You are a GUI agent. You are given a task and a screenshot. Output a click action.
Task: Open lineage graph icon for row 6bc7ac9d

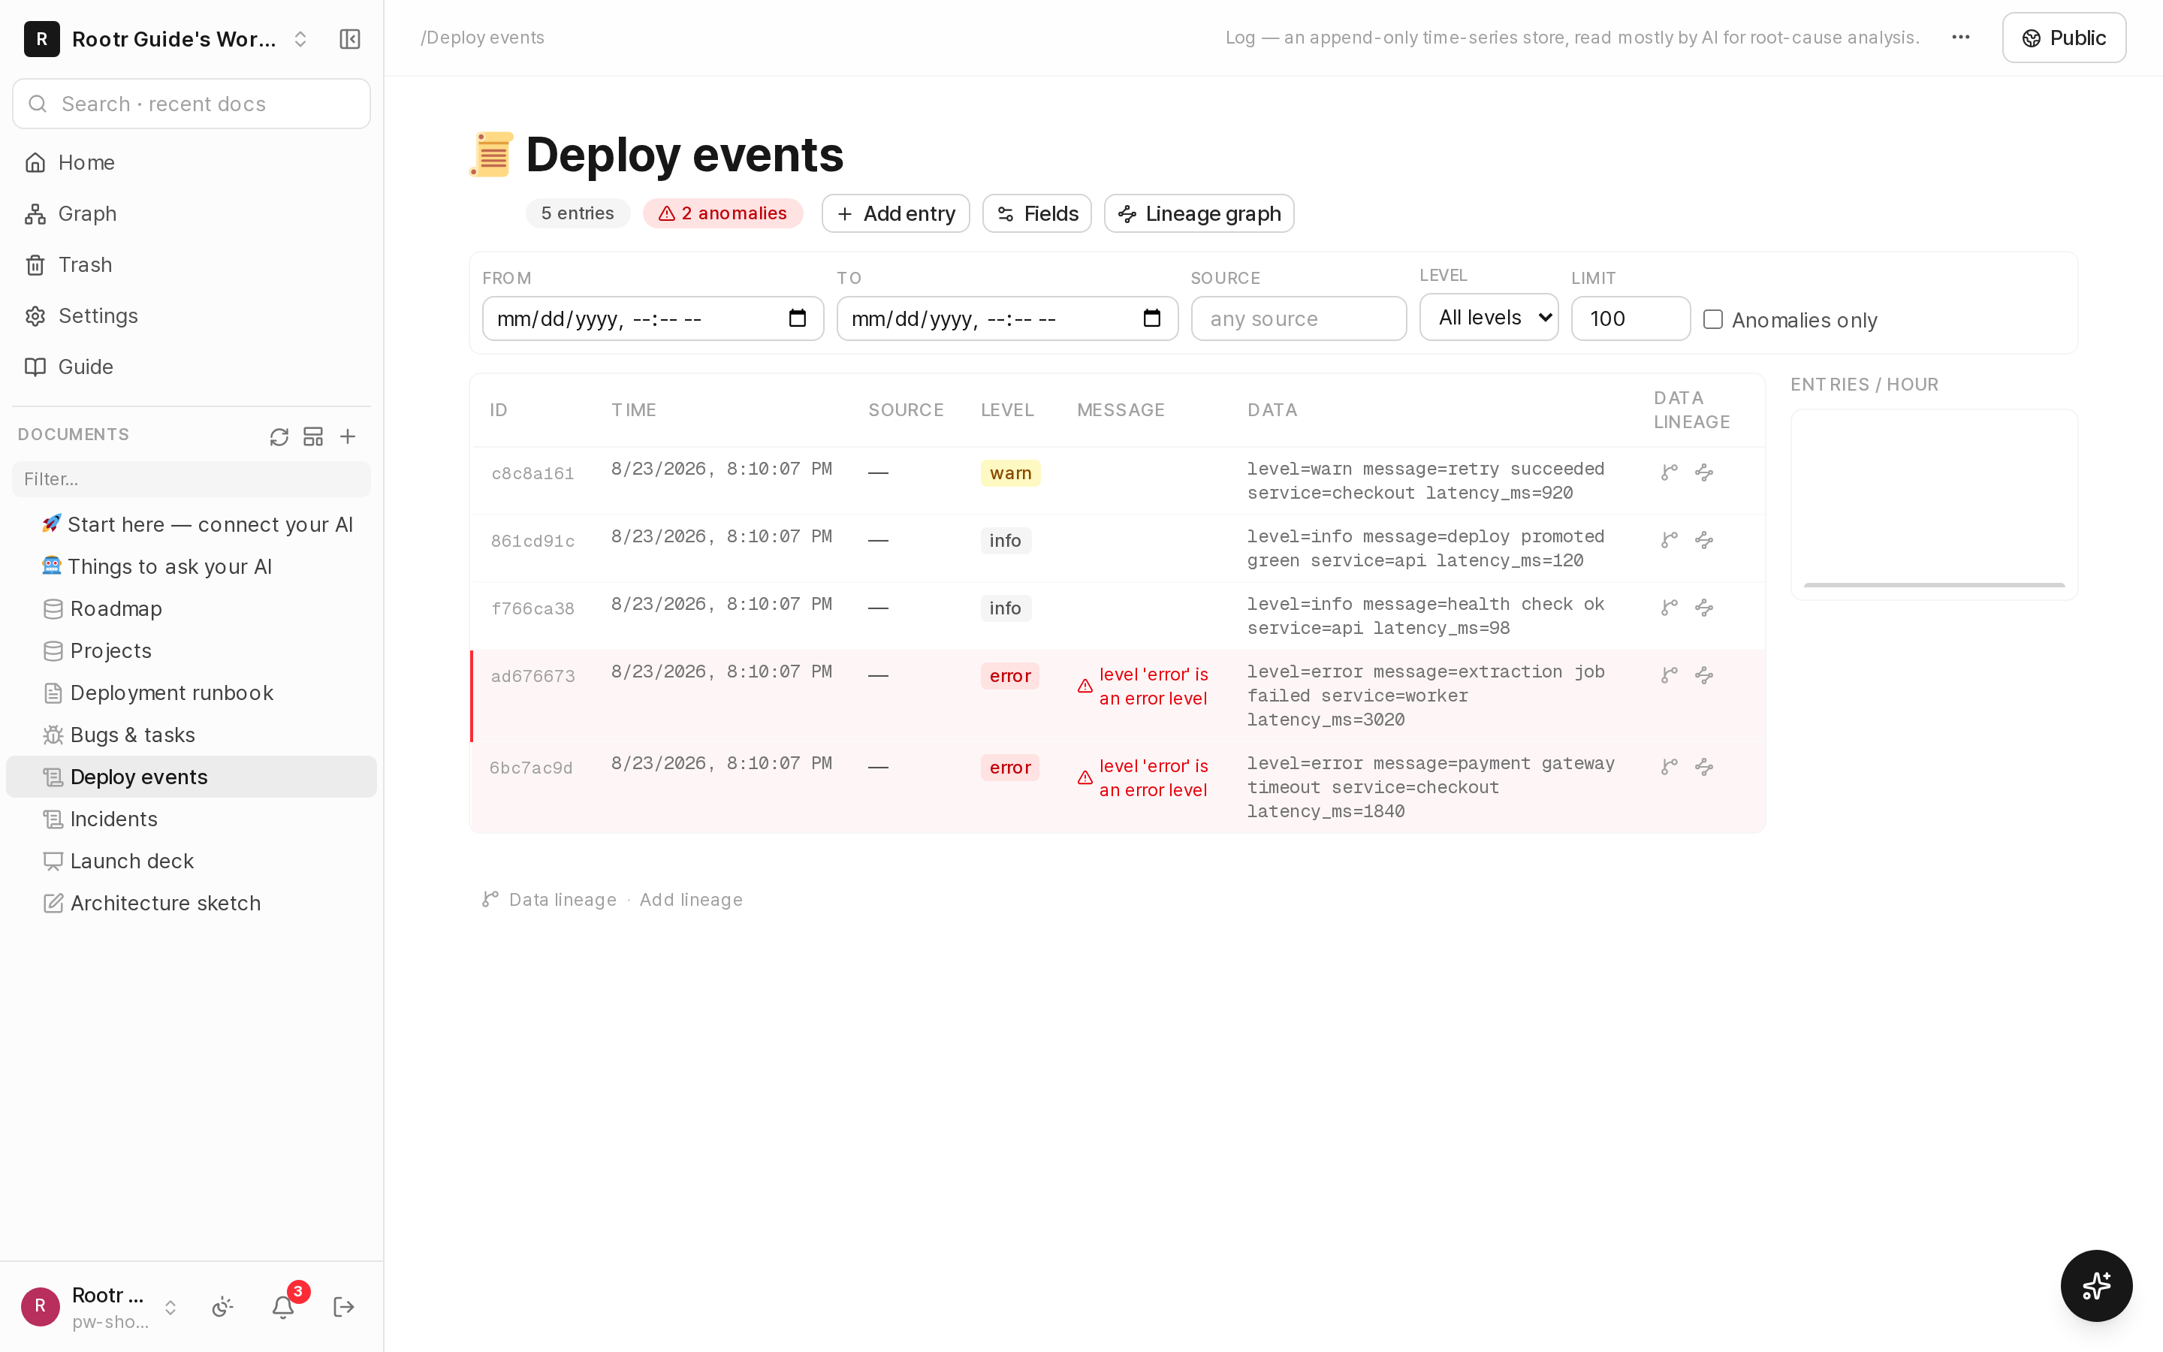(x=1703, y=766)
